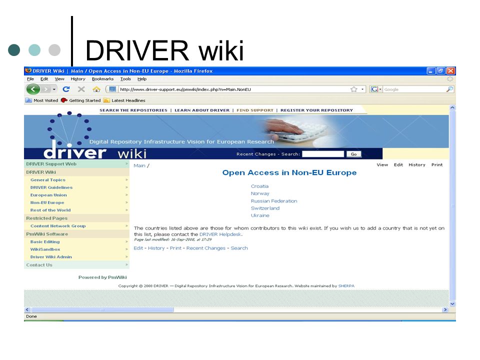480x360 pixels.
Task: Click in the Google search box
Action: tap(414, 89)
